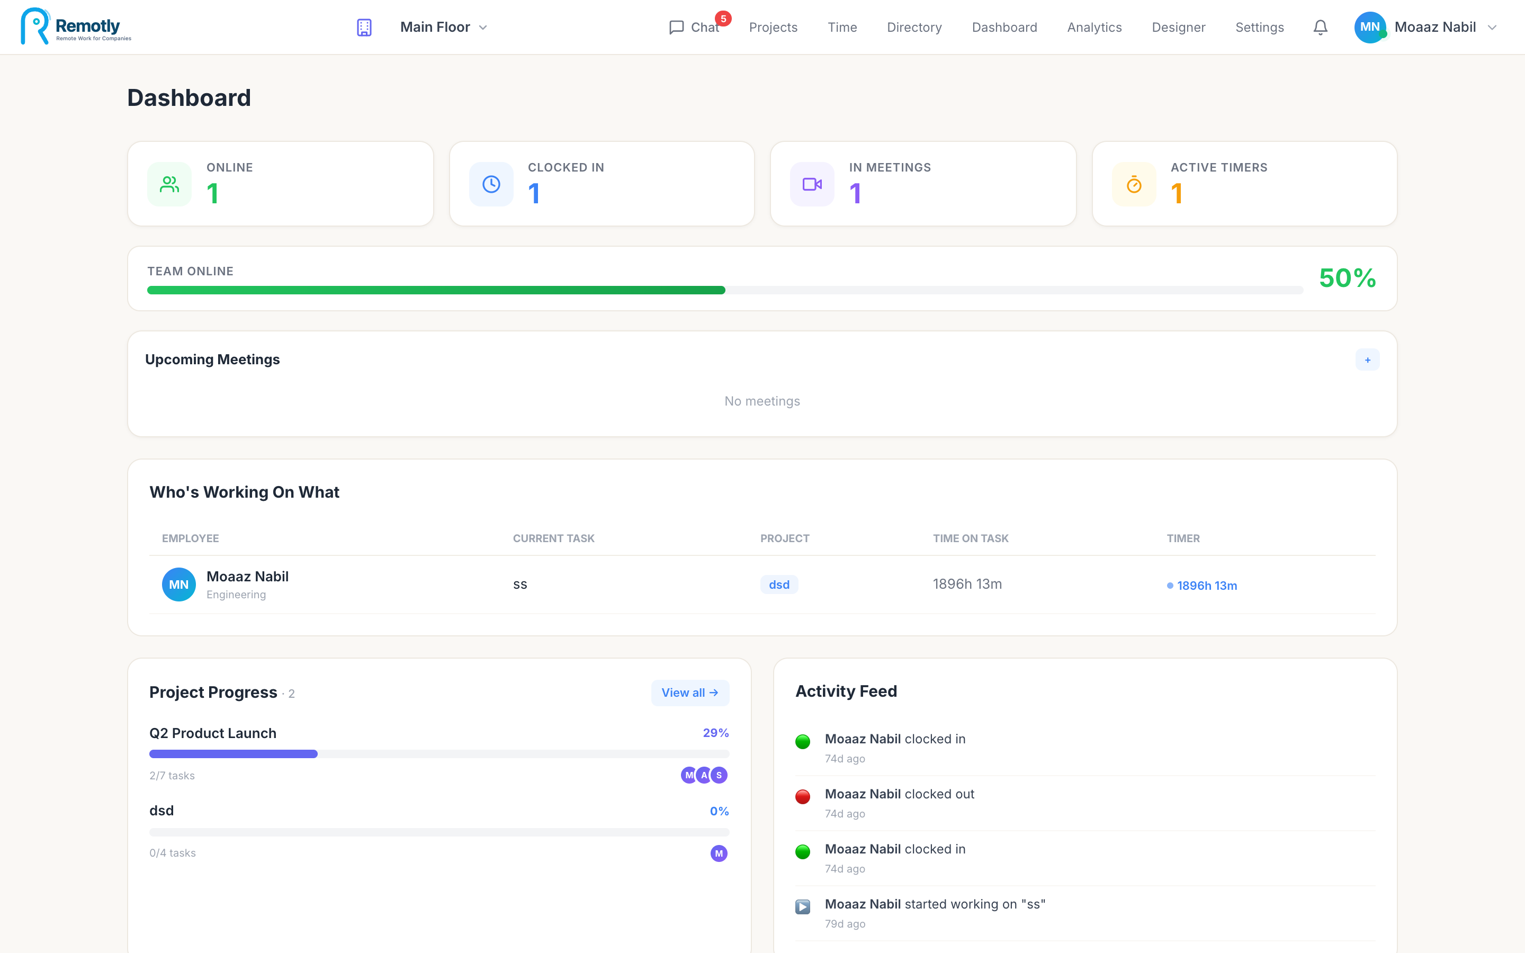Click the Q2 Product Launch progress bar

(438, 754)
